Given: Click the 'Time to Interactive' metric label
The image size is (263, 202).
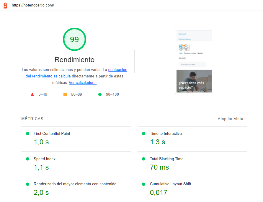Looking at the screenshot, I should click(166, 134).
